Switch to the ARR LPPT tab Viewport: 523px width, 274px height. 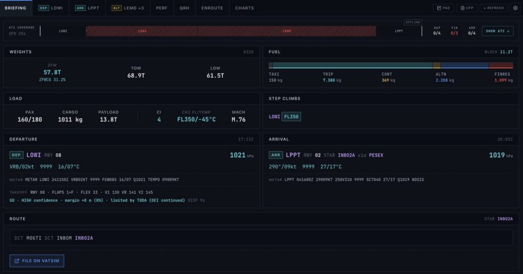(87, 8)
